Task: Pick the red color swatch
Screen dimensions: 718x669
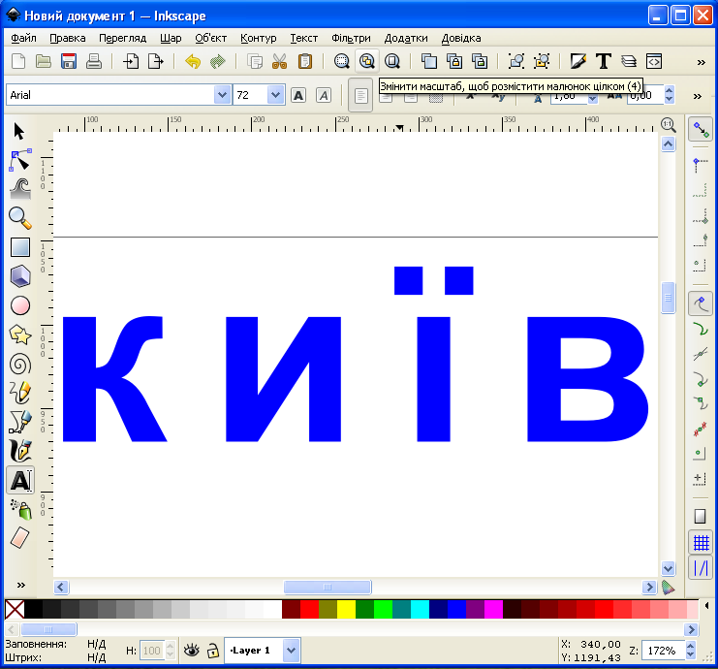Action: click(309, 610)
